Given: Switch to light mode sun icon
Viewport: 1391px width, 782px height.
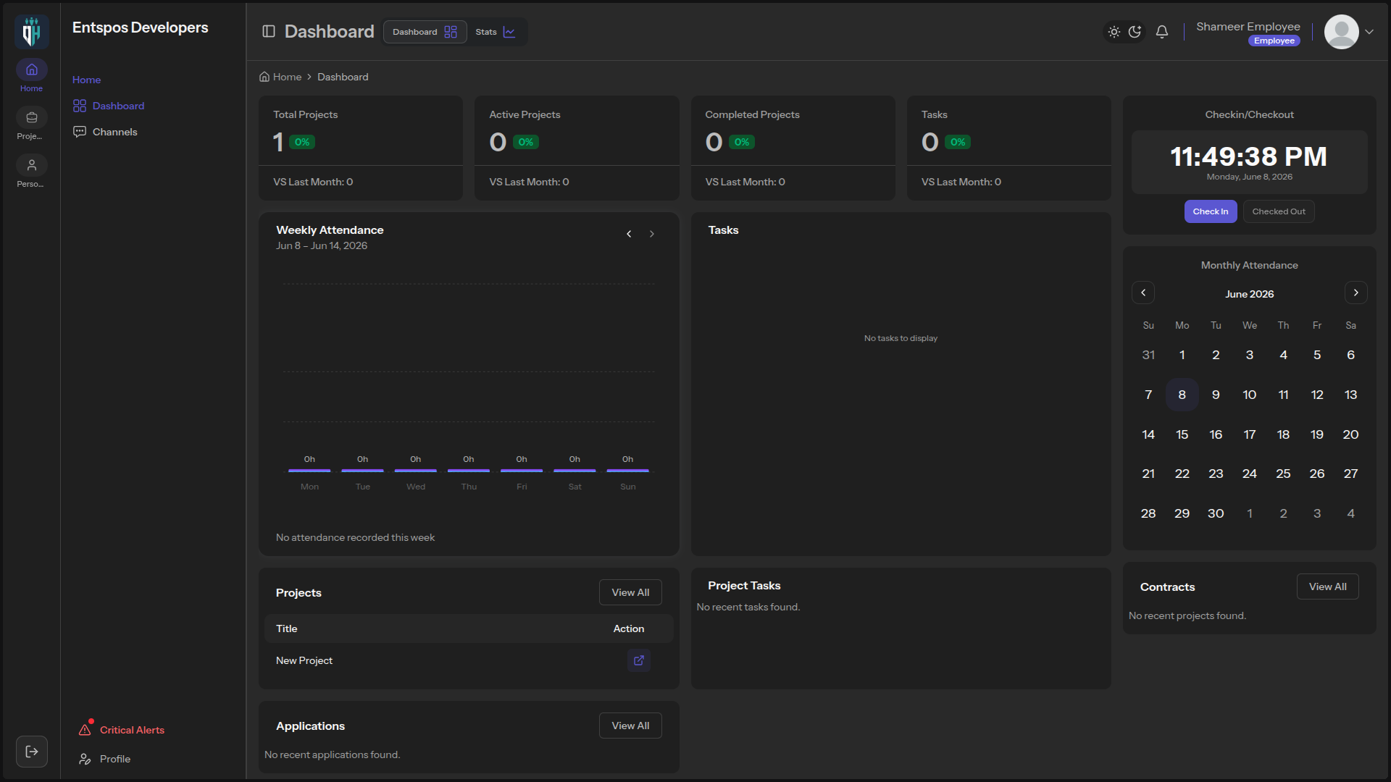Looking at the screenshot, I should click(x=1114, y=32).
